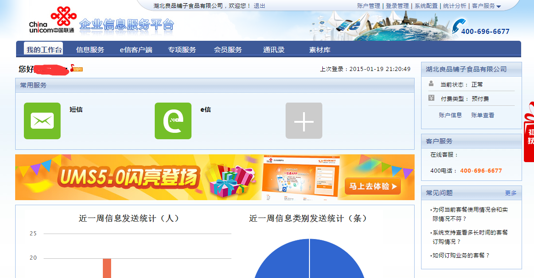This screenshot has height=278, width=534.
Task: Click the 近一周信息发送统计（人） chart title
Action: 129,218
